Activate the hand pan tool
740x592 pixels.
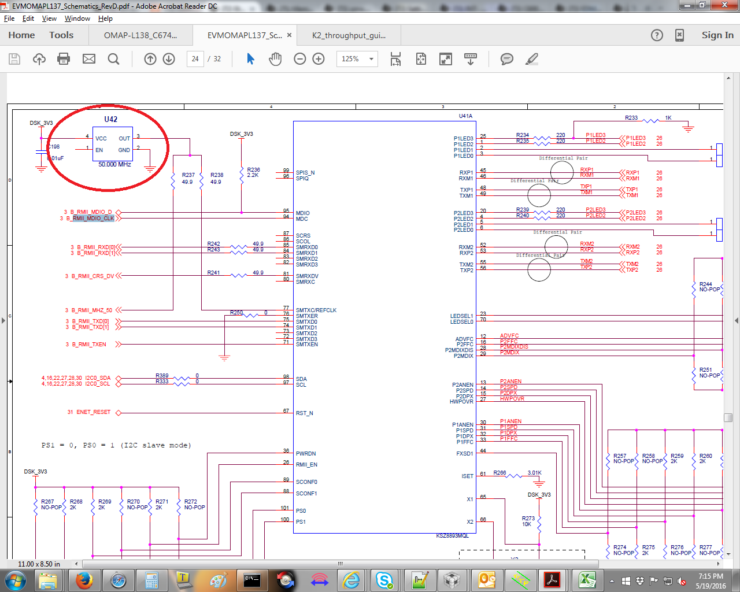point(275,59)
